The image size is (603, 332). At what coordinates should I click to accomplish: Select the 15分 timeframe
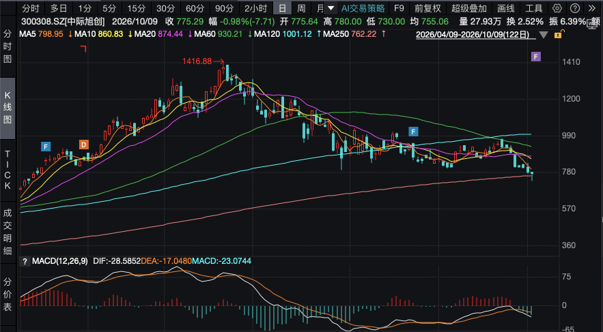pos(136,8)
